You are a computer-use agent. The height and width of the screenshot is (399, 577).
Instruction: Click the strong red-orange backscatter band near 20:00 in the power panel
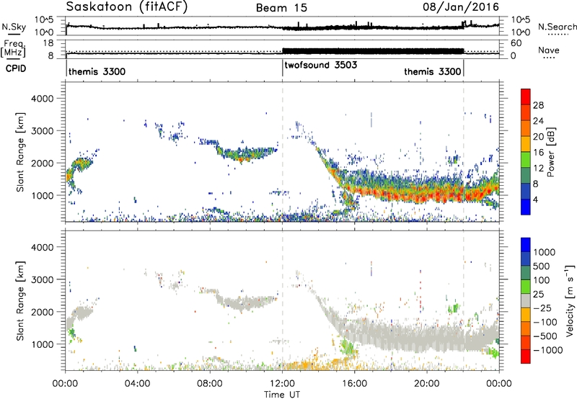tap(427, 194)
